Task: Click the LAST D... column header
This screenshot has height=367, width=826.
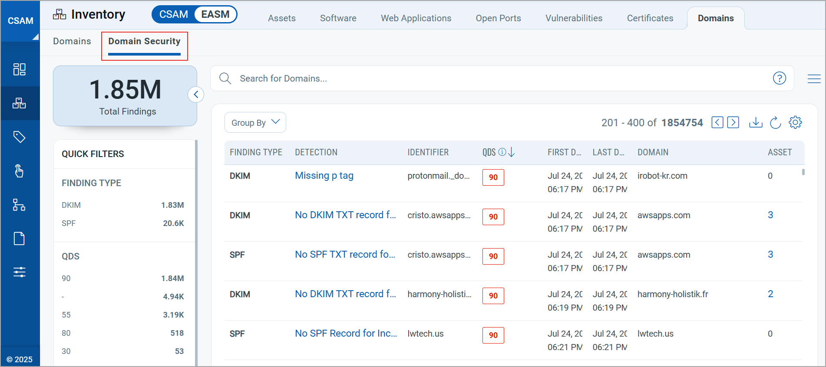Action: click(608, 152)
